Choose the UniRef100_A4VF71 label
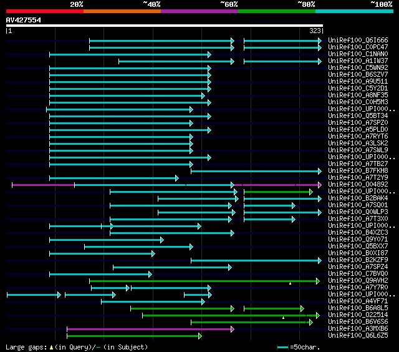This screenshot has height=352, width=399. (x=358, y=301)
